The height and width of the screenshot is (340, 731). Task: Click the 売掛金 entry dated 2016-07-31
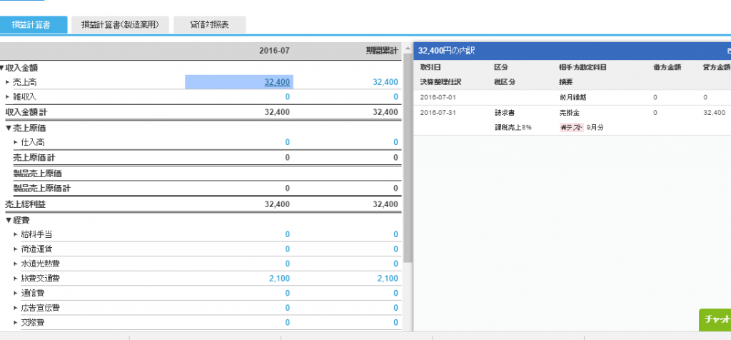[570, 113]
